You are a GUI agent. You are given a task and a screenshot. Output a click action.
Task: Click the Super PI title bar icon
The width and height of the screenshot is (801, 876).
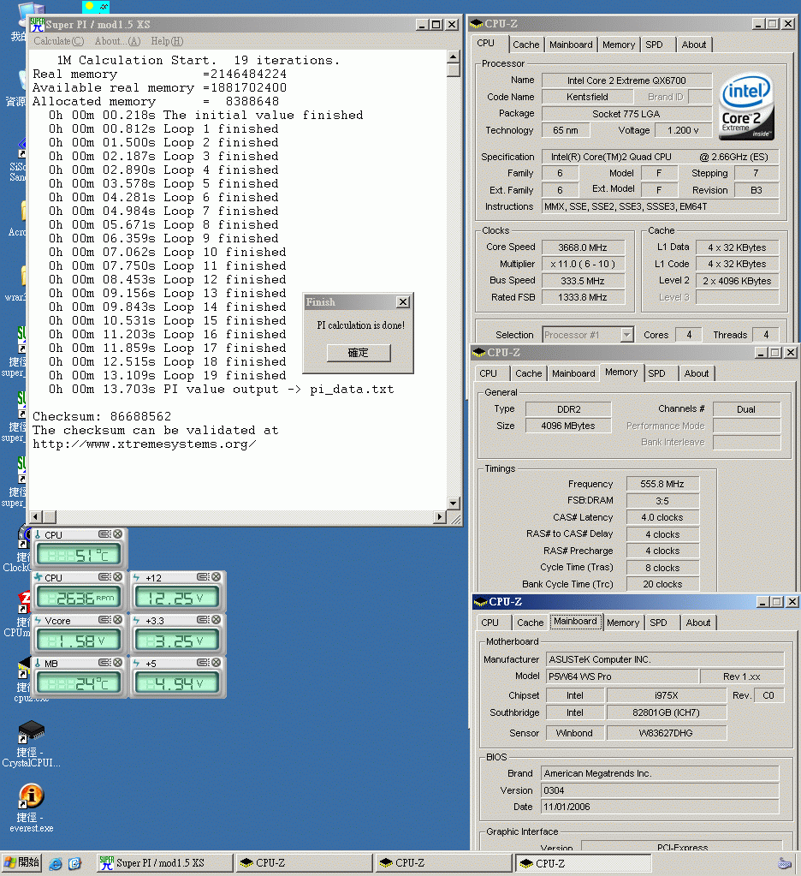pos(38,25)
